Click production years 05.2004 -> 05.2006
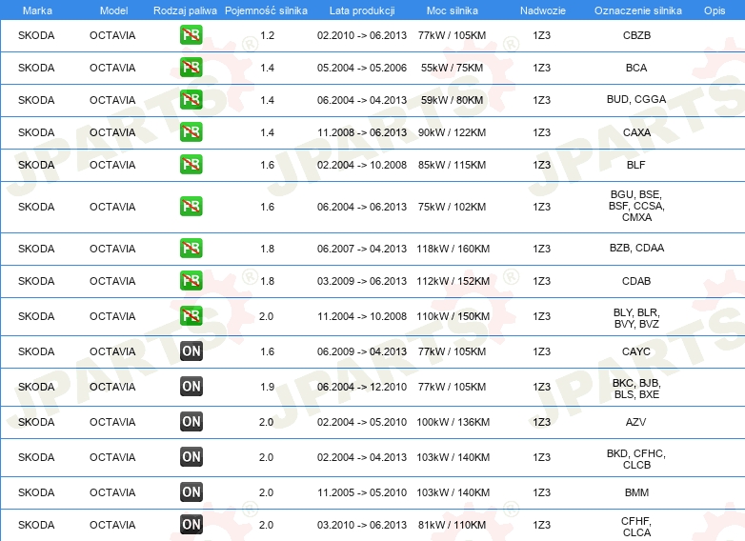 tap(362, 68)
